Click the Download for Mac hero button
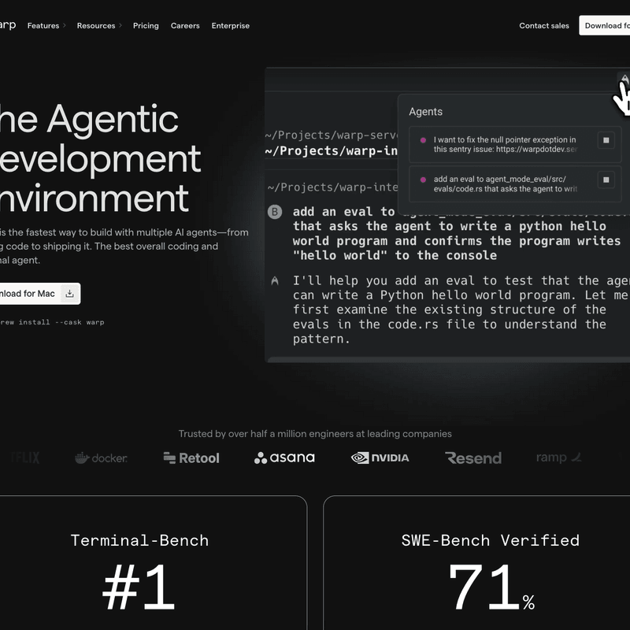 (40, 294)
